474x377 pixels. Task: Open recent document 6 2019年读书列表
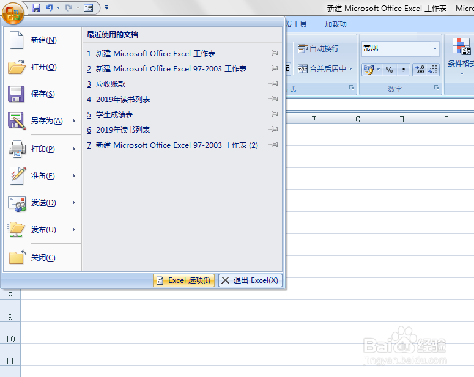(x=119, y=130)
